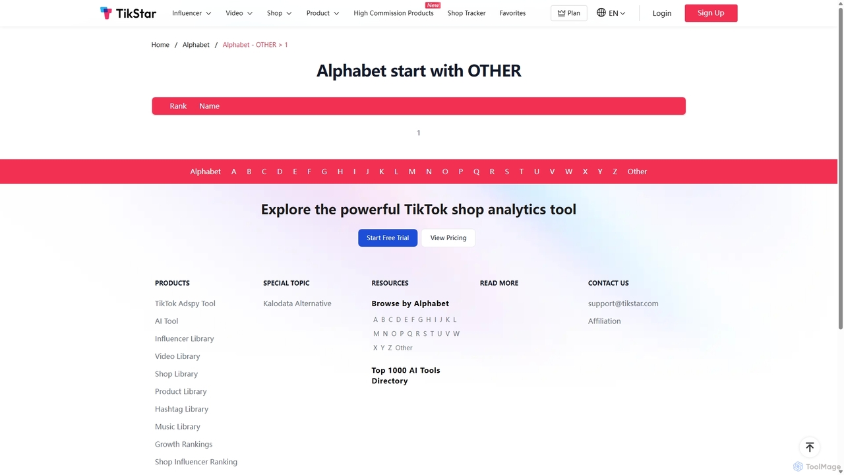Screen dimensions: 844x475
Task: Expand the Video menu
Action: pos(239,13)
